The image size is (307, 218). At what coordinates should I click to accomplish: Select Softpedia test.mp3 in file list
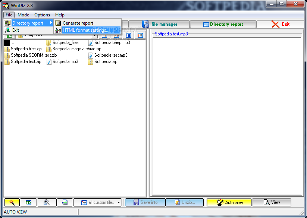[x=108, y=55]
